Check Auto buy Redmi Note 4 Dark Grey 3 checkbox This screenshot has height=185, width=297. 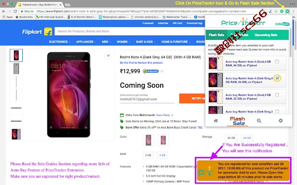pyautogui.click(x=277, y=111)
